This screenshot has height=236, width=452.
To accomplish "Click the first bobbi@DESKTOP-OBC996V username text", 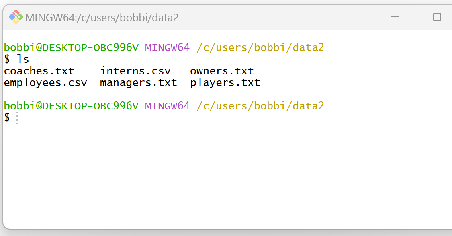I will pyautogui.click(x=71, y=47).
